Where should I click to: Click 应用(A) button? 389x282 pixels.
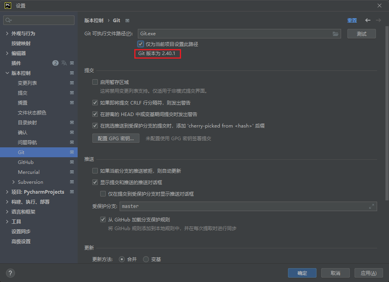click(x=369, y=273)
